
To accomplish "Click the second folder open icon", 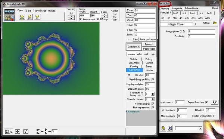I will [29, 17].
